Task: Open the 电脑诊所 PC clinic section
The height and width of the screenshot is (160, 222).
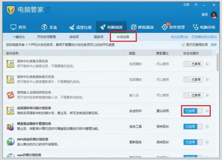Action: coord(204,27)
